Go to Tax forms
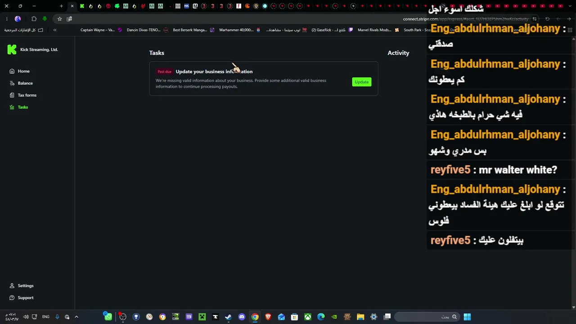 click(x=23, y=95)
